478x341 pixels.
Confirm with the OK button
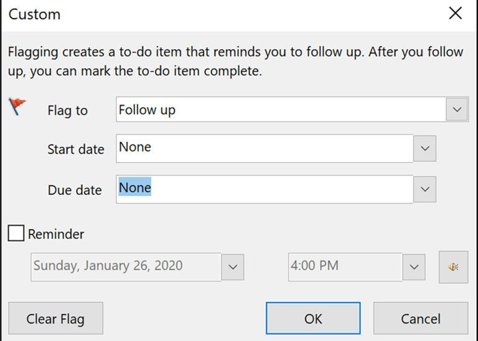pos(313,319)
